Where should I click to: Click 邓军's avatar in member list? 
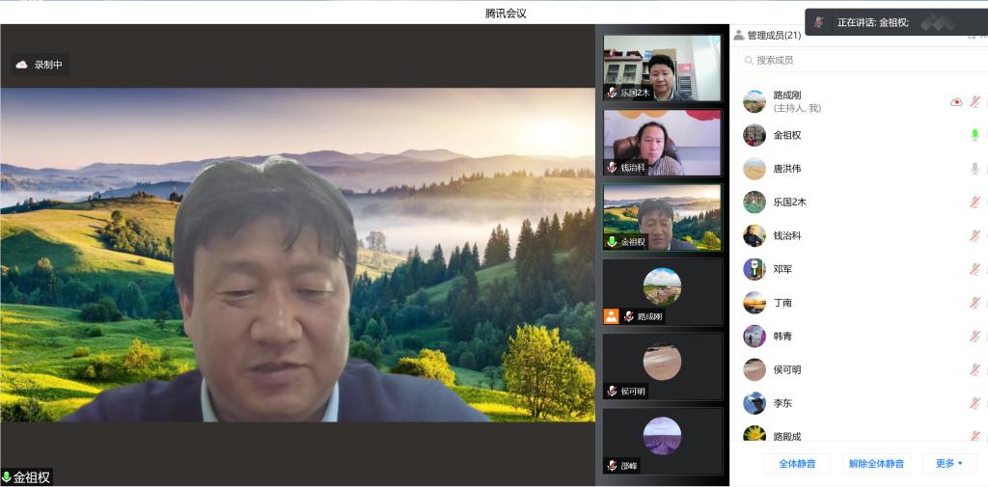[x=755, y=269]
